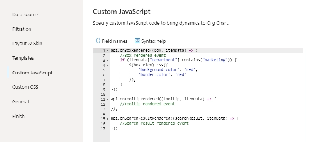The width and height of the screenshot is (313, 142).
Task: Click line number 2 in gutter
Action: coord(104,56)
